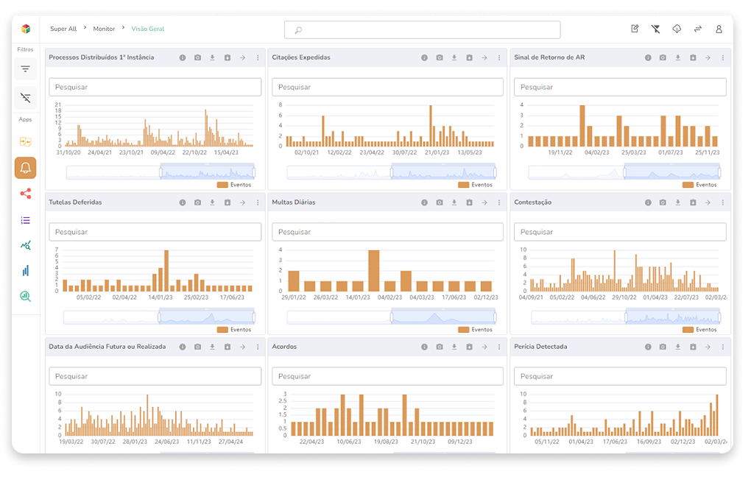The width and height of the screenshot is (751, 477).
Task: Open more options for Data da Audiência panel
Action: coord(258,347)
